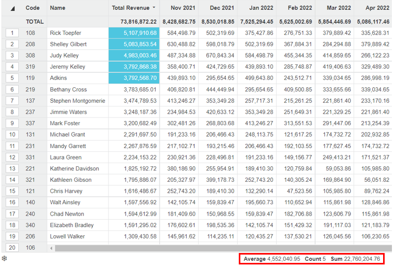394x266 pixels.
Task: Click the snowflake freeze icon at bottom left
Action: (5, 258)
